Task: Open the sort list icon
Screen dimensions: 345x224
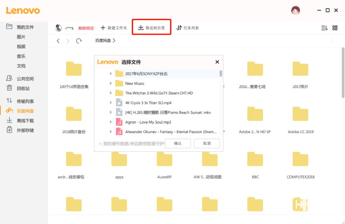Action: pos(324,28)
